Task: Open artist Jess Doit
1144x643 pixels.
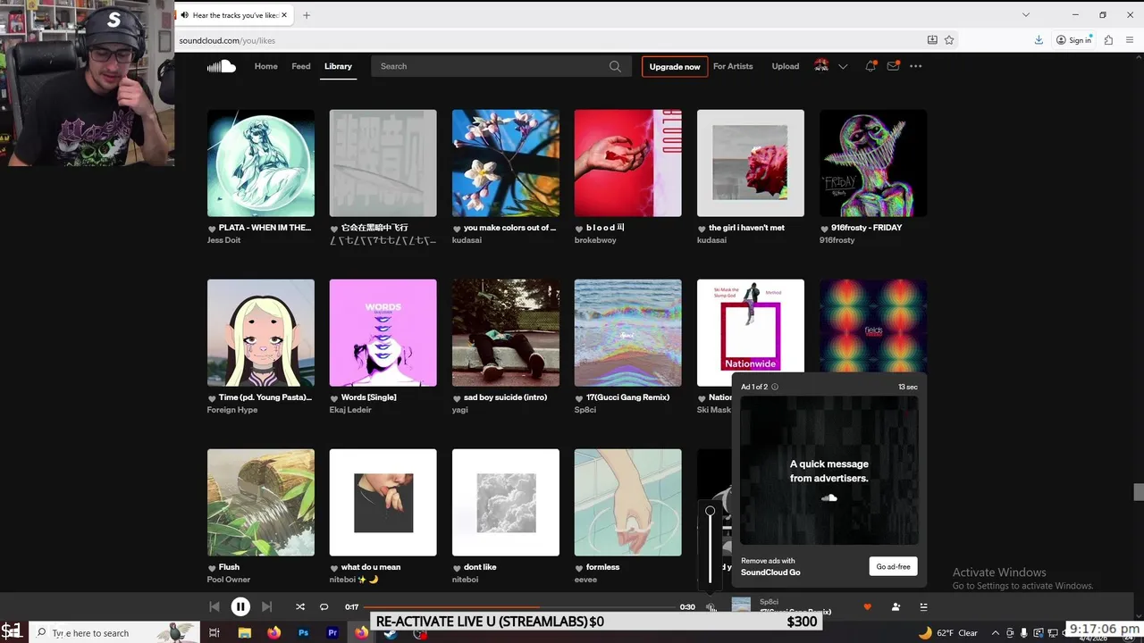Action: (223, 240)
